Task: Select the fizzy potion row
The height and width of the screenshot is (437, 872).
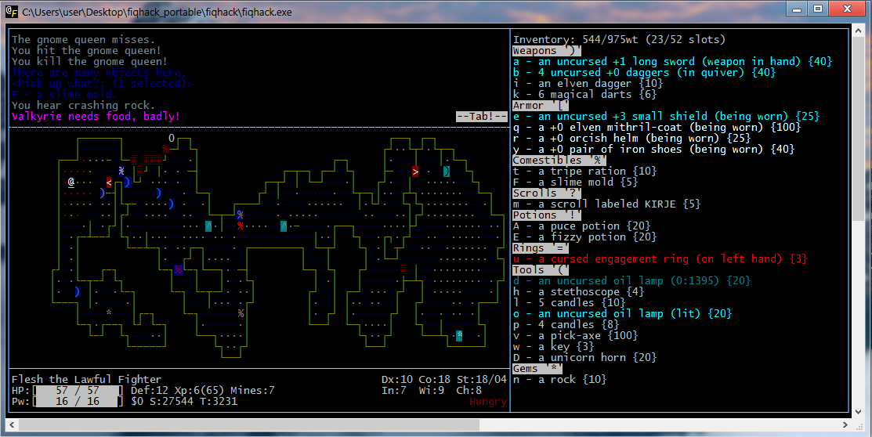Action: coord(584,237)
